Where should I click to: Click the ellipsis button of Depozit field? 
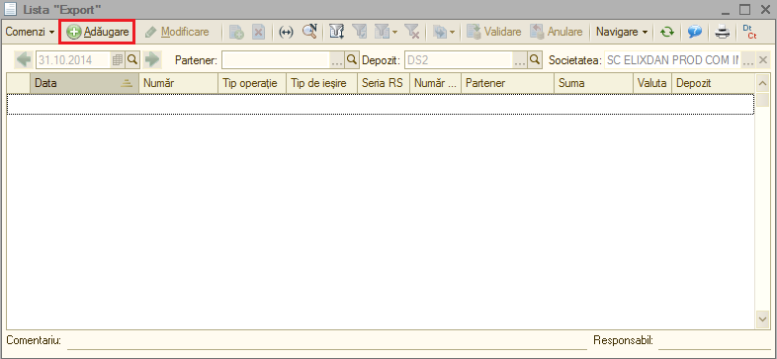(x=520, y=60)
